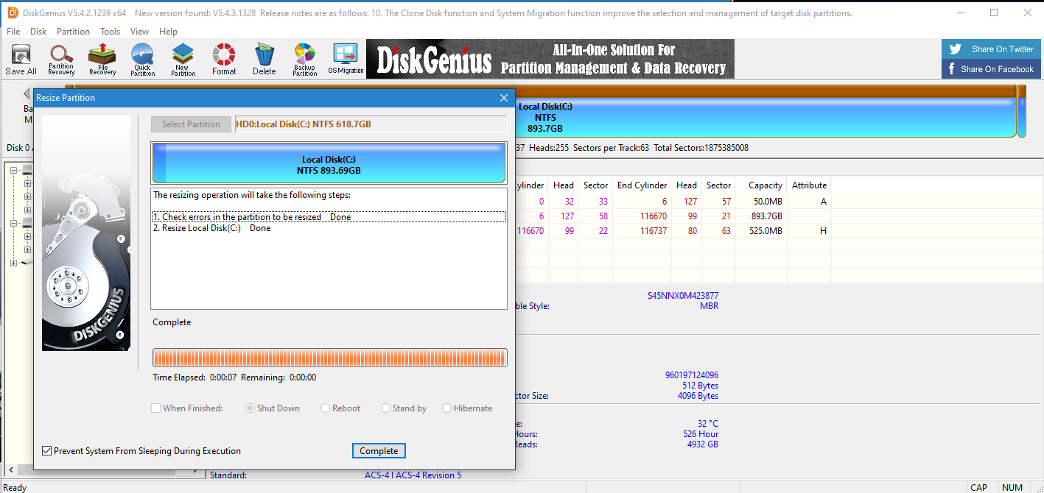Click the previous disk arrow beside the disk bar

(27, 93)
